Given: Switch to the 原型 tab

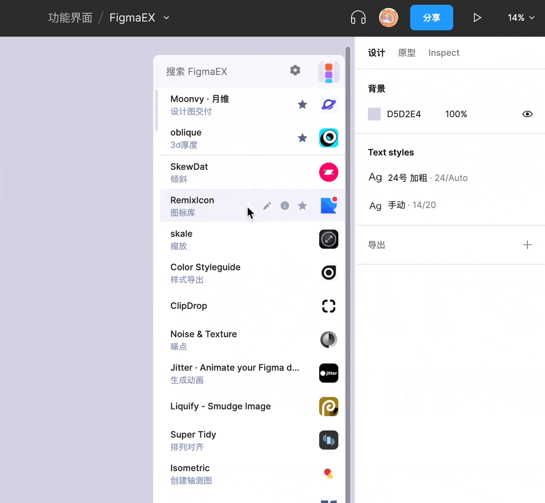Looking at the screenshot, I should click(x=407, y=53).
